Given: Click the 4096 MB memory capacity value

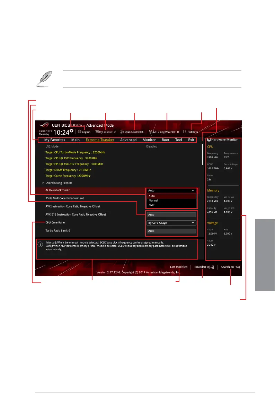Looking at the screenshot, I should click(212, 212).
